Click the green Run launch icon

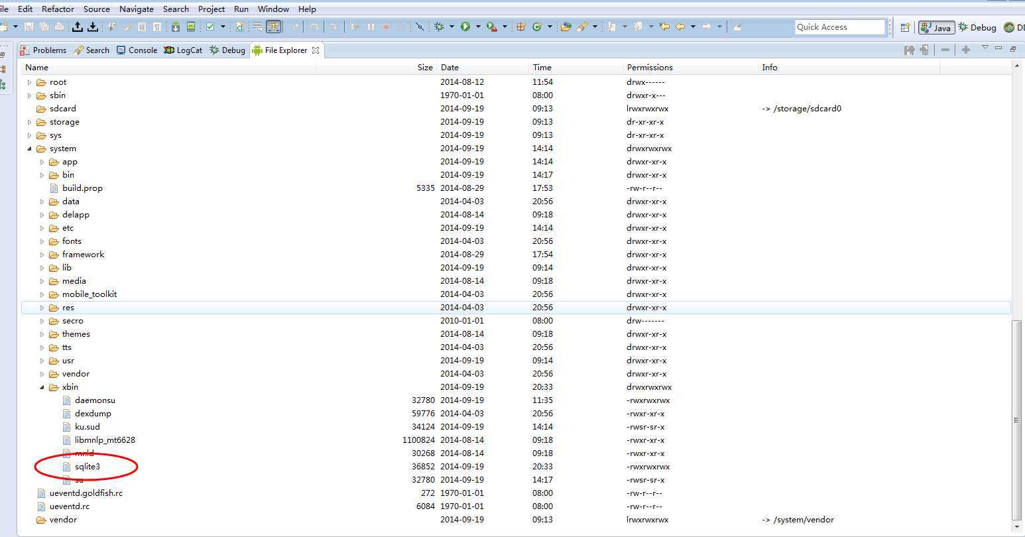(465, 27)
